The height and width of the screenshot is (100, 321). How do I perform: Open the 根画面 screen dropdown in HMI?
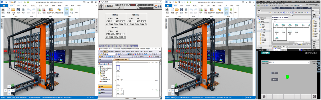tap(308, 62)
